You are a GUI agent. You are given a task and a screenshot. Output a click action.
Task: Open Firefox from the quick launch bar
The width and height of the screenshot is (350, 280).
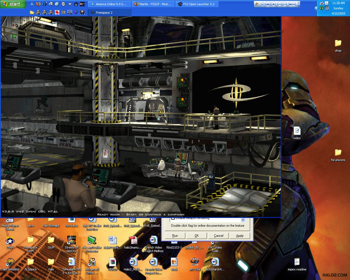tap(38, 4)
